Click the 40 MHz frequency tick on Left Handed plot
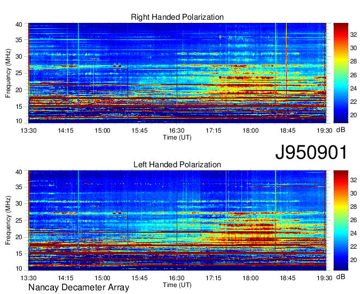The width and height of the screenshot is (363, 294). [x=19, y=172]
